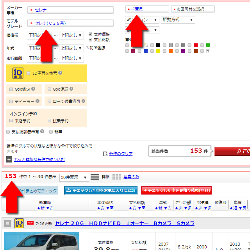Viewport: 250px width, 250px height.
Task: Switch to photo grid view icon
Action: coord(117,177)
